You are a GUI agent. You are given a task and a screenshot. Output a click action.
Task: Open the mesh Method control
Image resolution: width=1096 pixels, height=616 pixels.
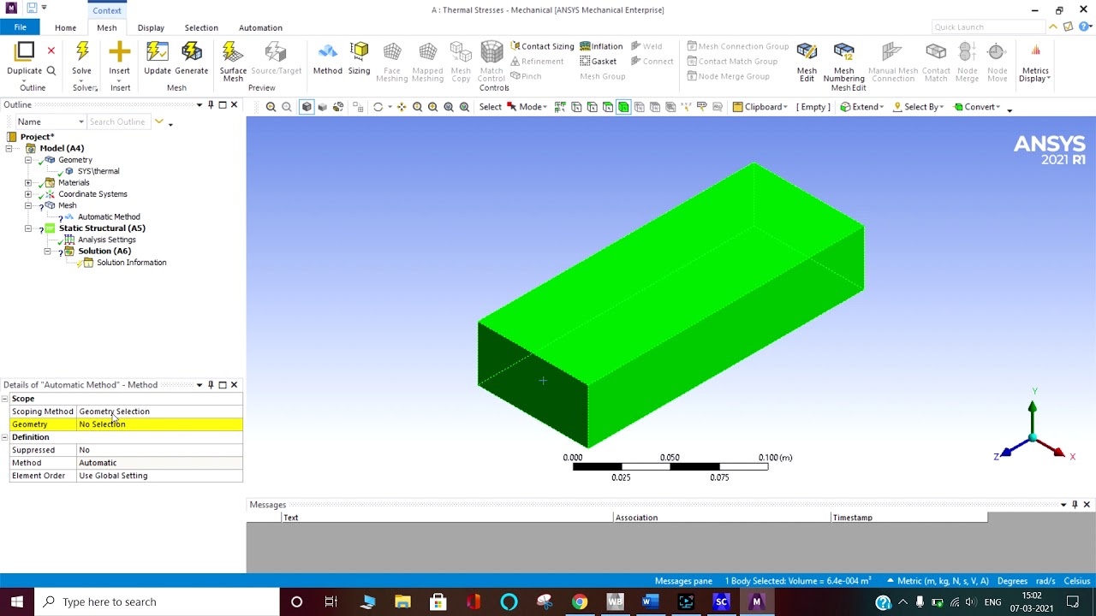point(327,59)
